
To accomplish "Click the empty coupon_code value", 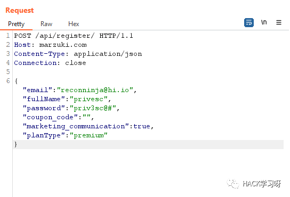I will 86,117.
